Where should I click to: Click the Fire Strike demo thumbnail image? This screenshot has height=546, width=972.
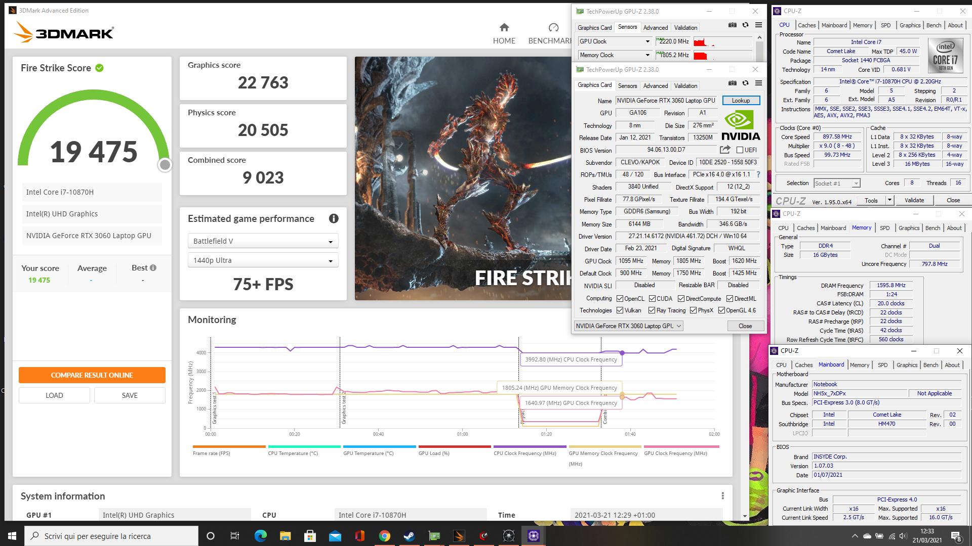click(x=463, y=178)
